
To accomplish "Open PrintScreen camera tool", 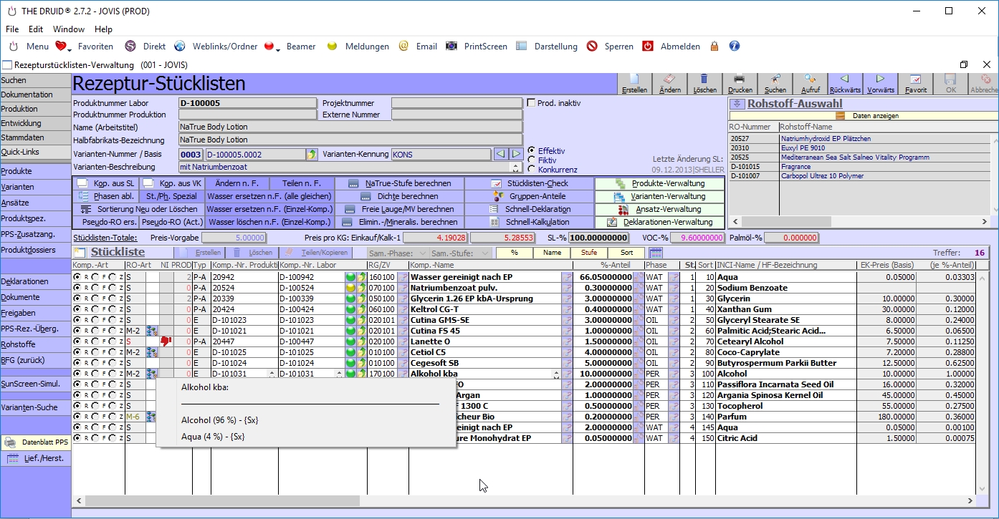I will tap(451, 47).
